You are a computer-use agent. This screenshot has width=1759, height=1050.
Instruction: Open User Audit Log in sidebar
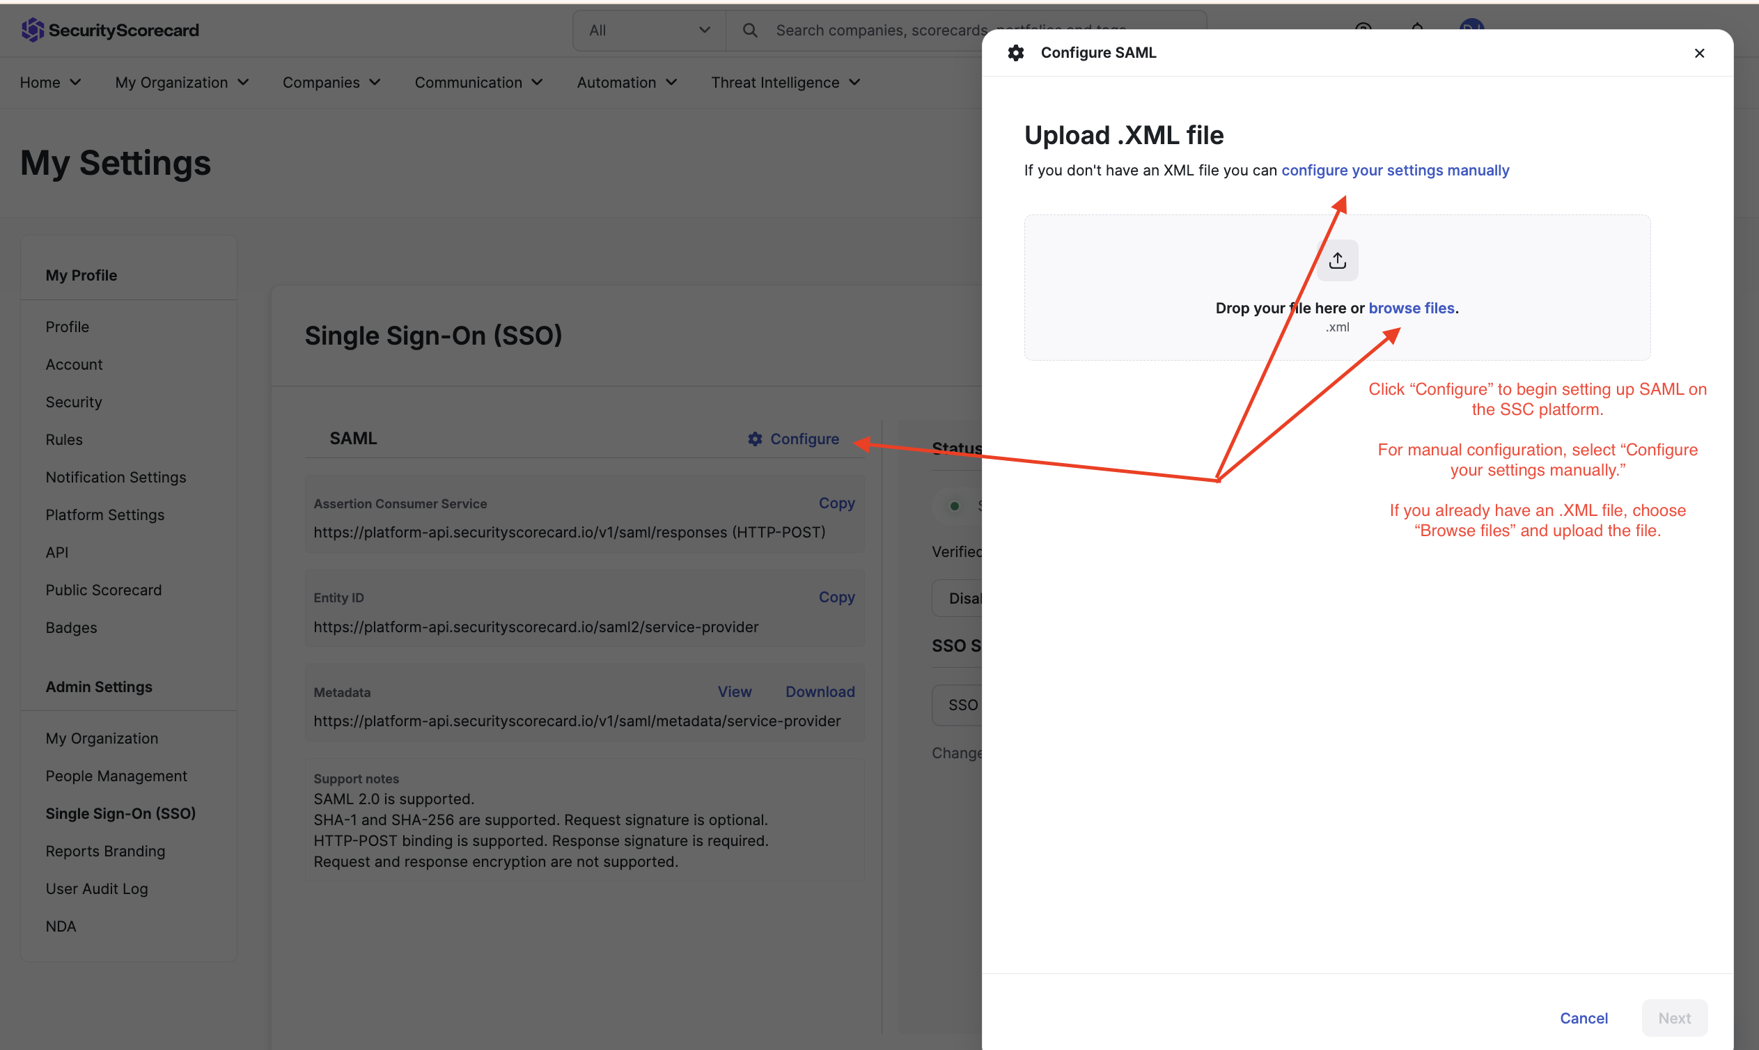click(x=97, y=888)
